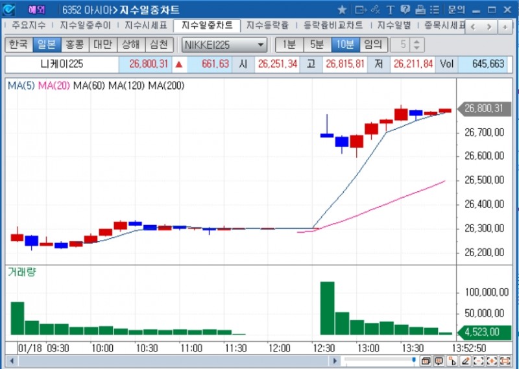
Task: Switch chart interval to 1분
Action: [289, 45]
